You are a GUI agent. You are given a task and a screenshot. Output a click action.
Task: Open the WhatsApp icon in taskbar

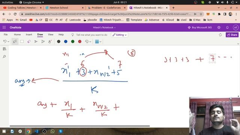tap(52, 131)
